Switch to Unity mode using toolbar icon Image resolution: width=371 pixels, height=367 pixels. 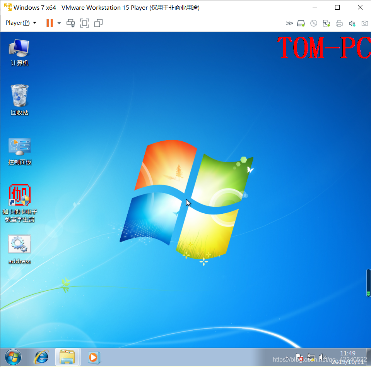[98, 23]
